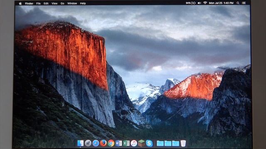This screenshot has height=149, width=266.
Task: Open Microsoft Excel from the Dock
Action: click(126, 143)
